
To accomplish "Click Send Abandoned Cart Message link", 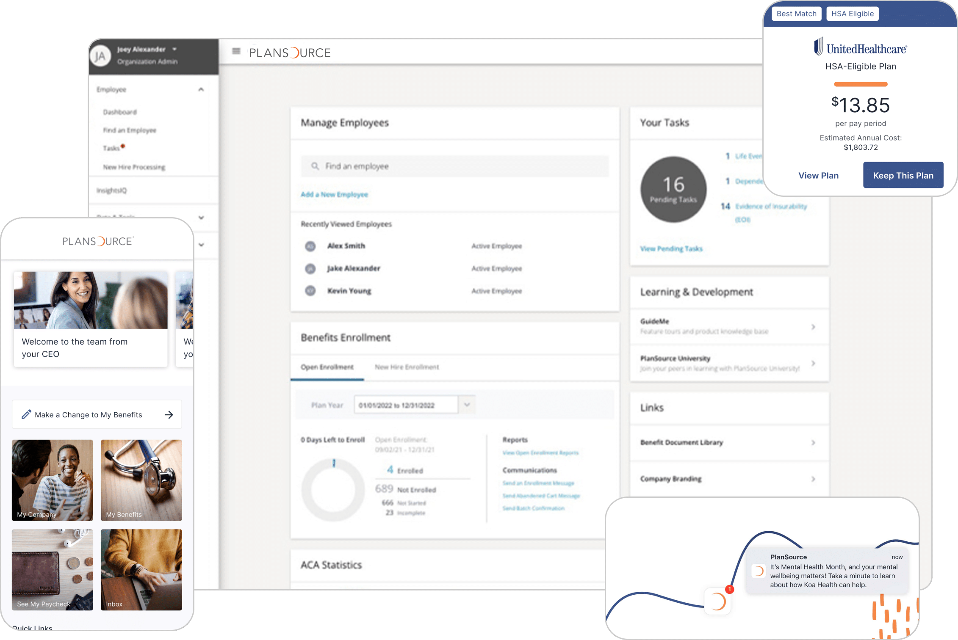I will tap(541, 496).
